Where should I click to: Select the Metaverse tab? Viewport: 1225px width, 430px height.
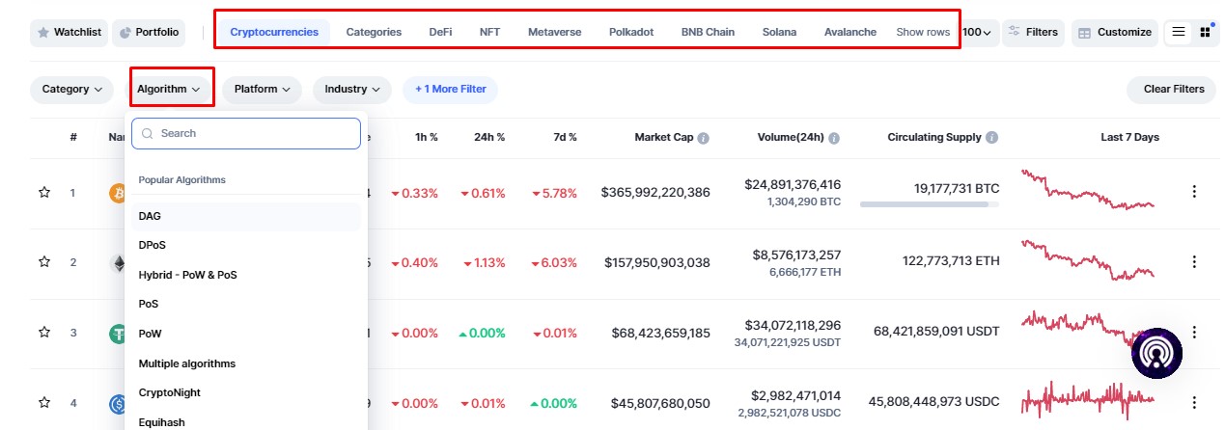pos(554,32)
